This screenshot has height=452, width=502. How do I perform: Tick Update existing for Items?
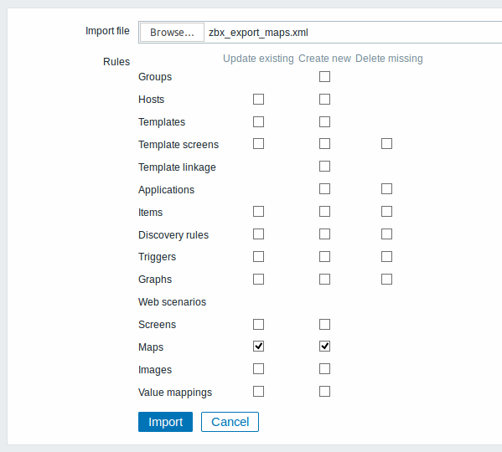pyautogui.click(x=258, y=211)
